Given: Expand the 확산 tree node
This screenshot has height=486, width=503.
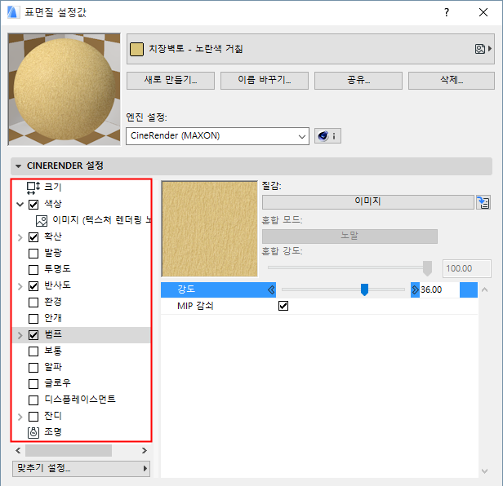Looking at the screenshot, I should (x=20, y=237).
